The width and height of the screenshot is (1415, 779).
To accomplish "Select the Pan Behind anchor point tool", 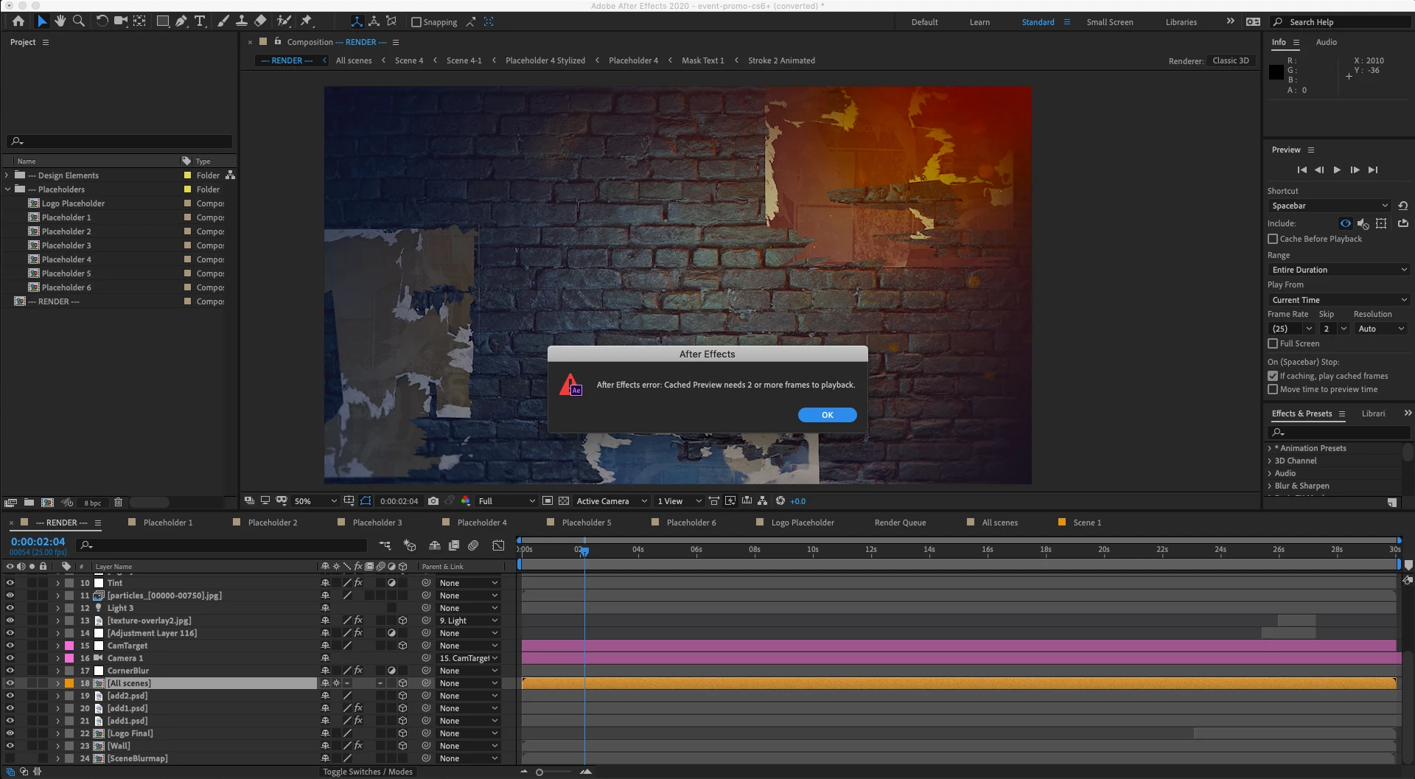I will pyautogui.click(x=140, y=21).
